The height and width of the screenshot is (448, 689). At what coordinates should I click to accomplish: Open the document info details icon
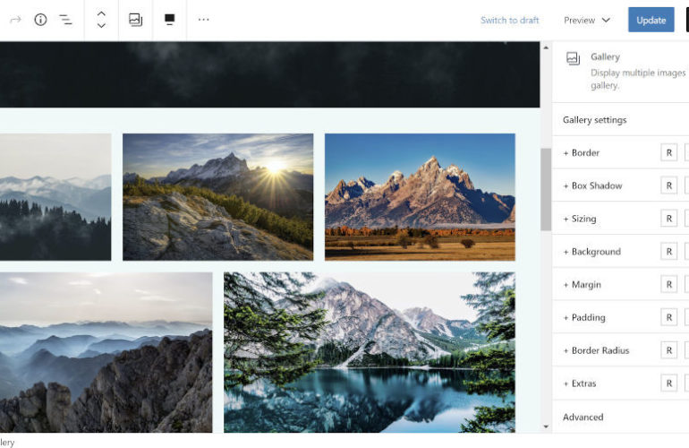pos(40,20)
